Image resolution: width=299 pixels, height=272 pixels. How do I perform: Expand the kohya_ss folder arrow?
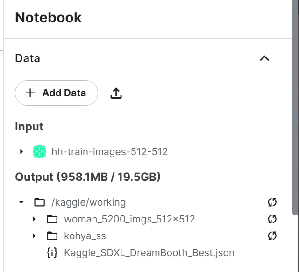pos(34,236)
